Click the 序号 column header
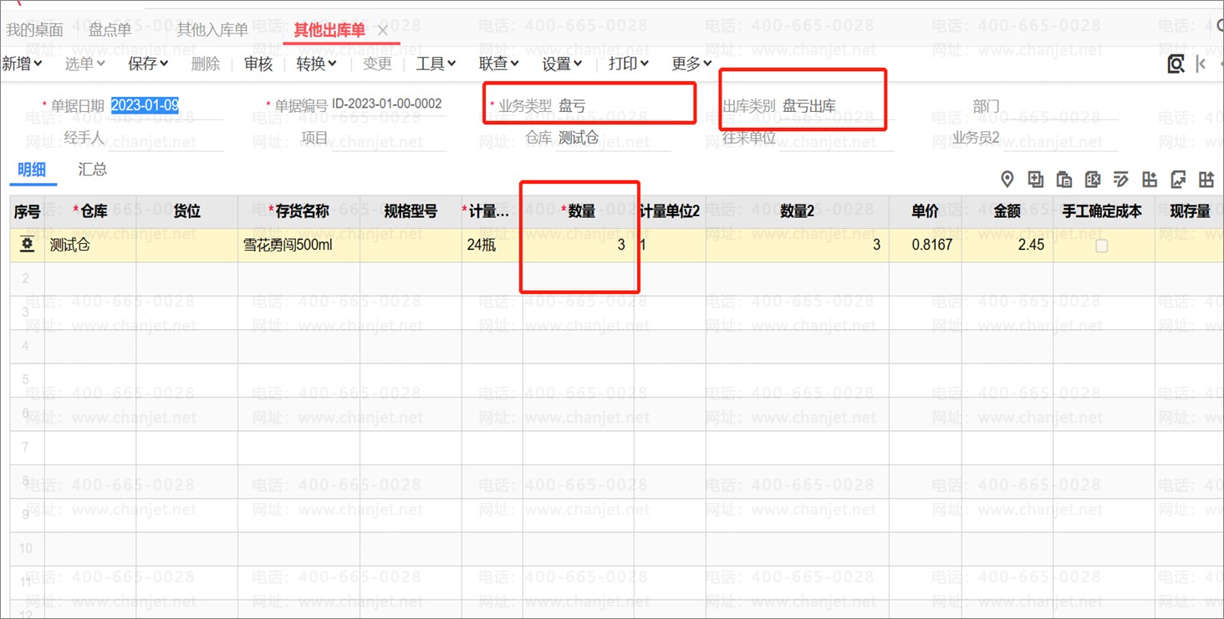 pyautogui.click(x=28, y=212)
